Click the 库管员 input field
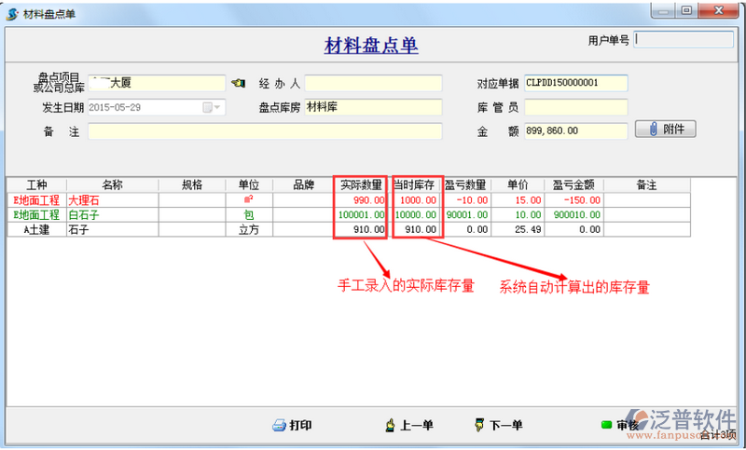746x450 pixels. coord(575,107)
